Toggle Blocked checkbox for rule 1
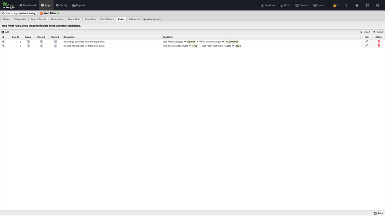The image size is (385, 216). [55, 42]
